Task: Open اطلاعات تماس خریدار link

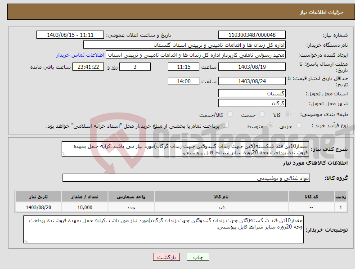Action: coord(80,55)
